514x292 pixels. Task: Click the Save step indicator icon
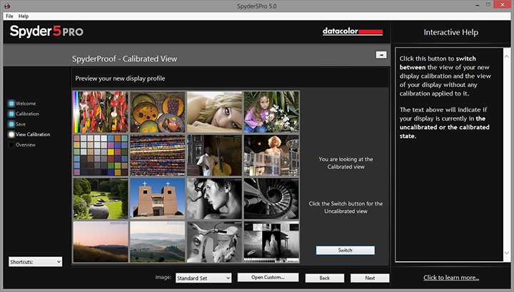tap(11, 124)
